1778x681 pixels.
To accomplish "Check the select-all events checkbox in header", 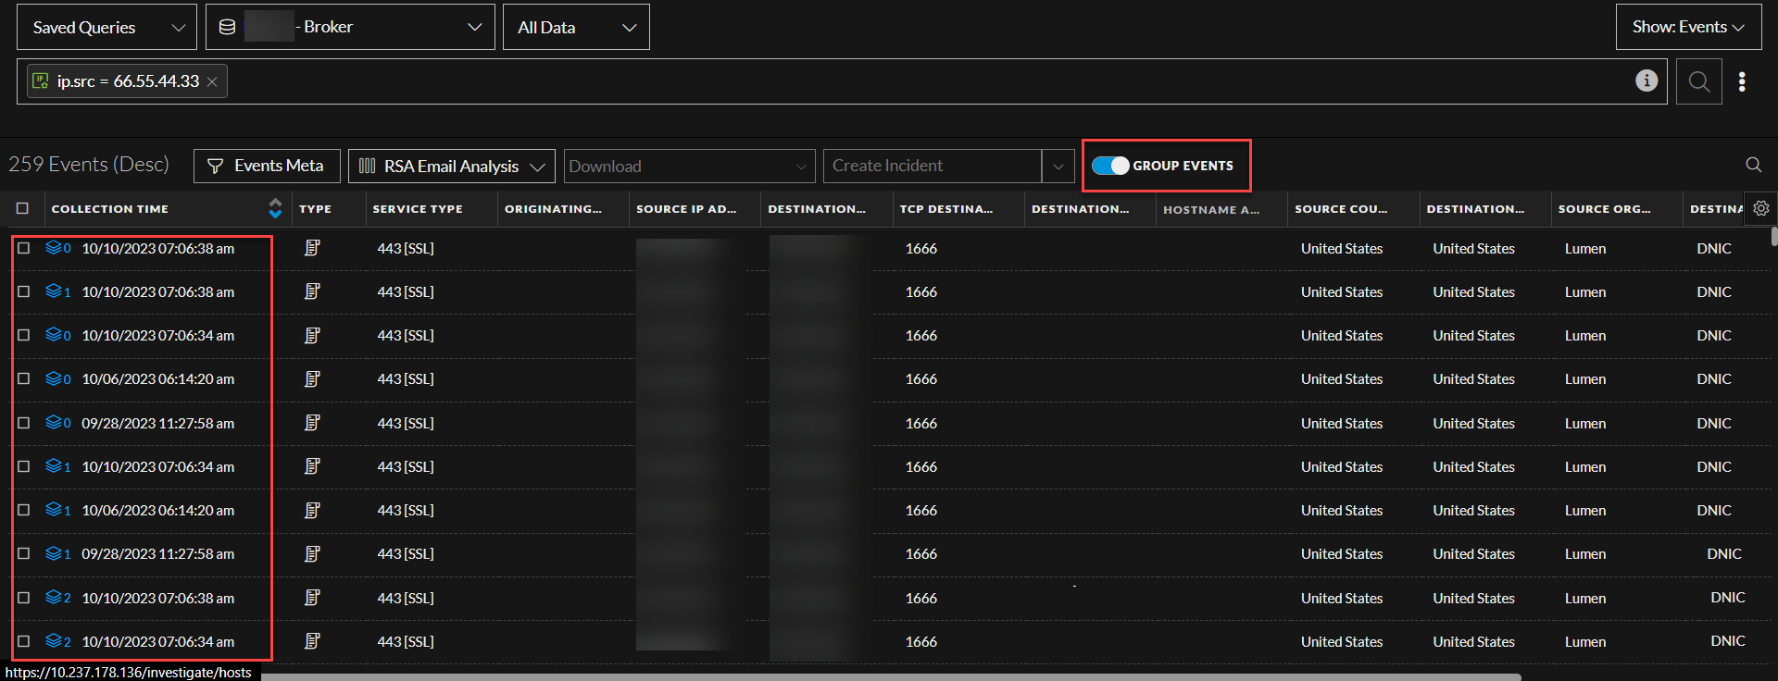I will click(x=23, y=208).
